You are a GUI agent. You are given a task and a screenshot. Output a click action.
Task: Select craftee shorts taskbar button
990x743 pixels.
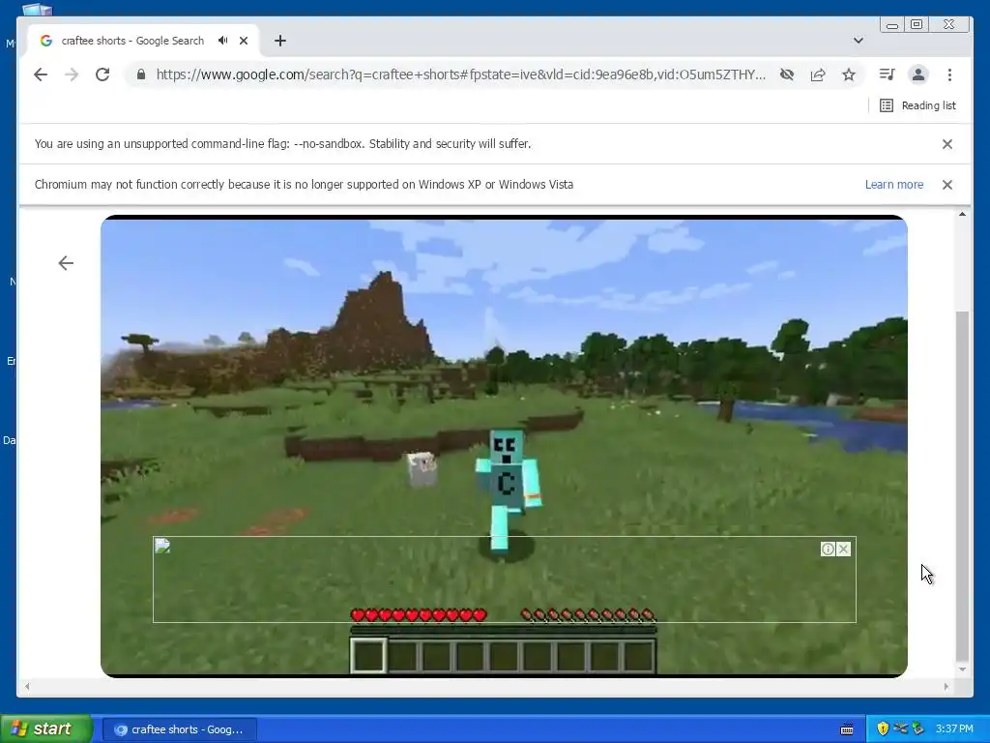tap(179, 729)
